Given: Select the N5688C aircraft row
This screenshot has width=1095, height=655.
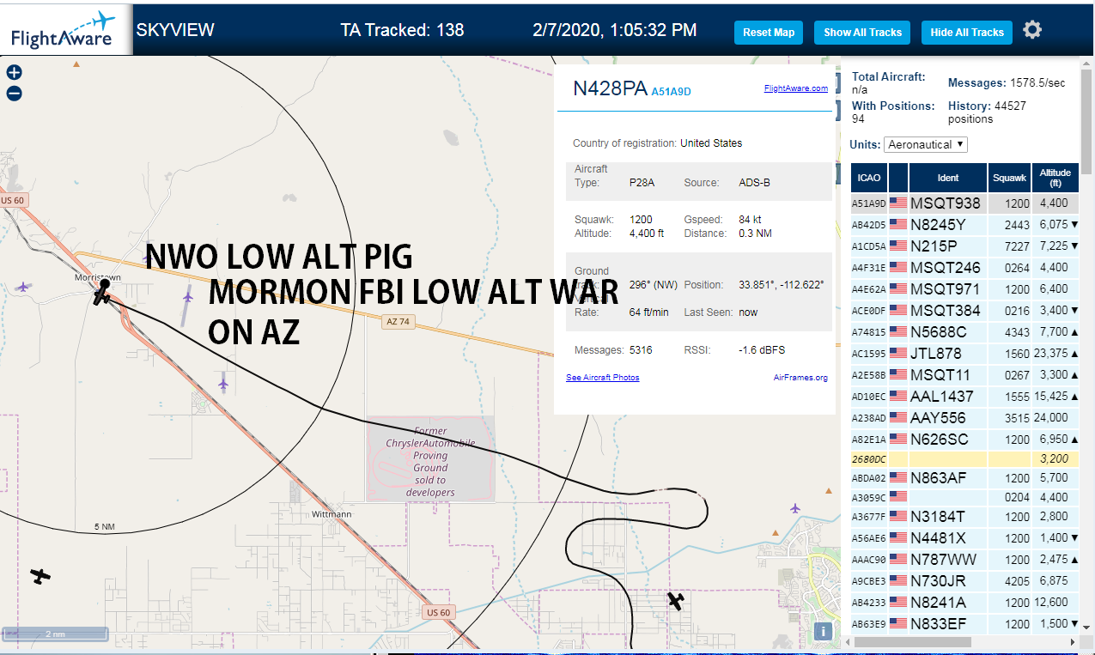Looking at the screenshot, I should click(964, 332).
